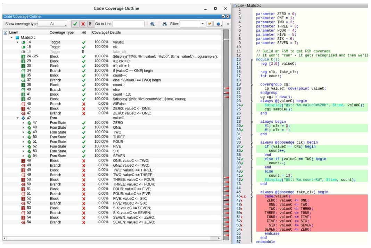Screen dimensions: 371x248
Task: Toggle the red X uncovered filter
Action: coord(83,24)
